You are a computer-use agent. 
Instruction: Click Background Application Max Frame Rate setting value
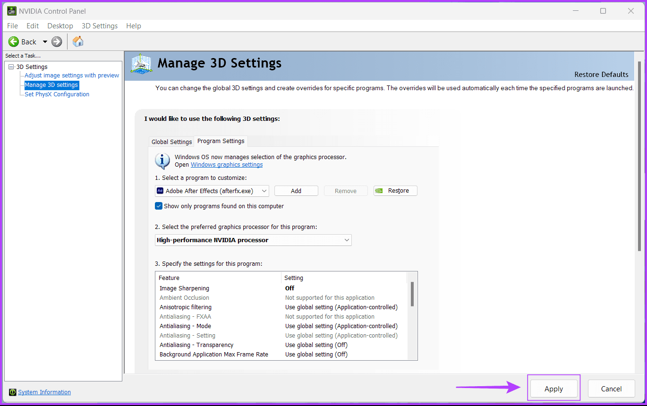pos(316,354)
